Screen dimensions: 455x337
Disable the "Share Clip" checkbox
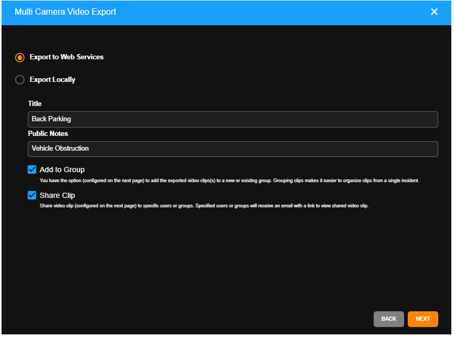pyautogui.click(x=32, y=195)
